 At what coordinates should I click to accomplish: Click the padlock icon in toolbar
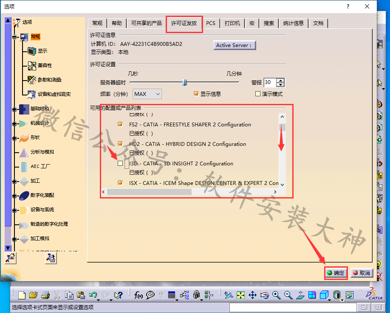(x=197, y=295)
